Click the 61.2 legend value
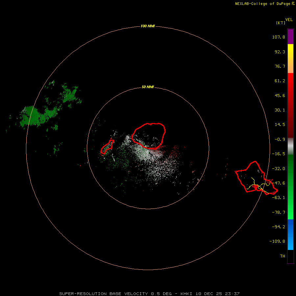296x296 pixels. click(x=280, y=81)
